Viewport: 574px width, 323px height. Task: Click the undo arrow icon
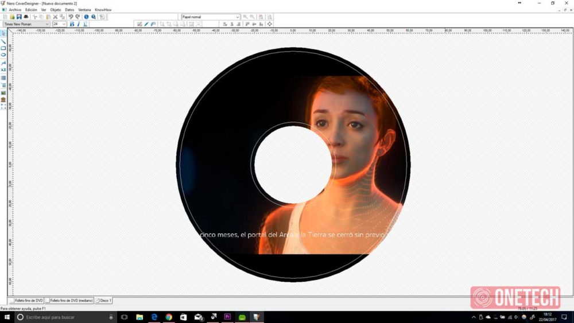(x=71, y=17)
